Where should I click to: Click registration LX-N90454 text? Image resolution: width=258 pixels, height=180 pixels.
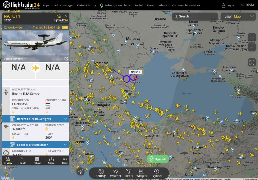pyautogui.click(x=20, y=104)
